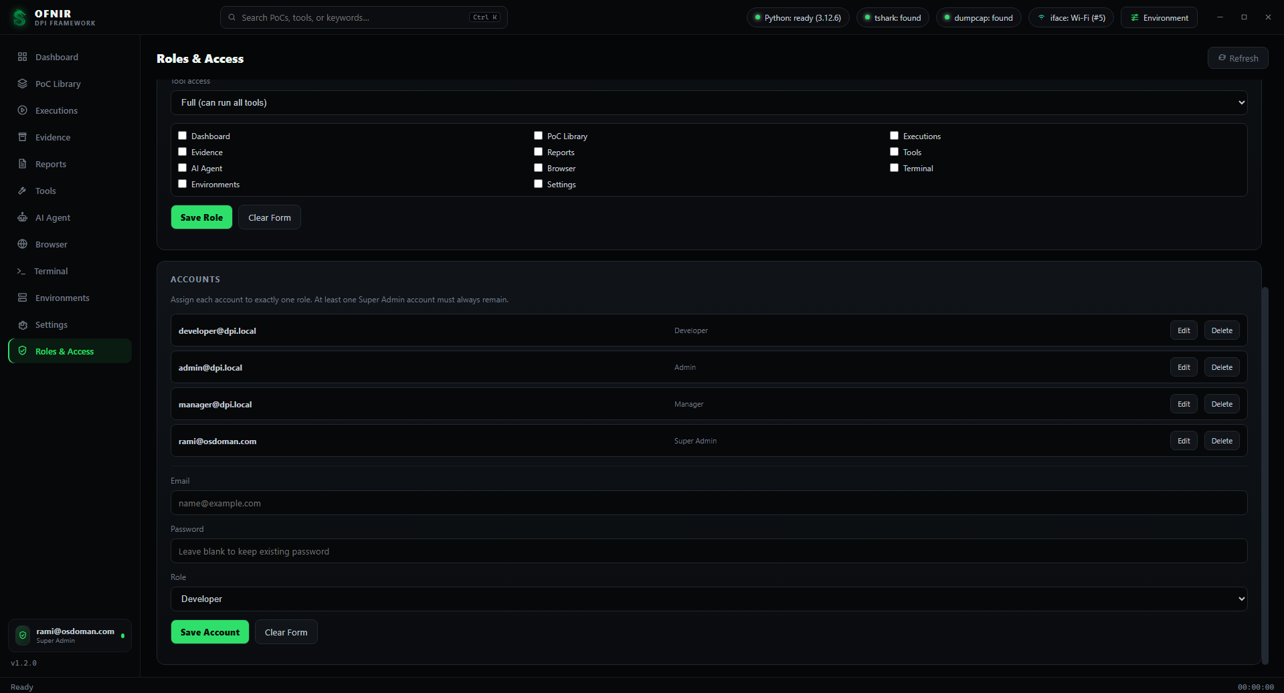Click the AI Agent robot icon
Viewport: 1284px width, 693px height.
click(22, 217)
